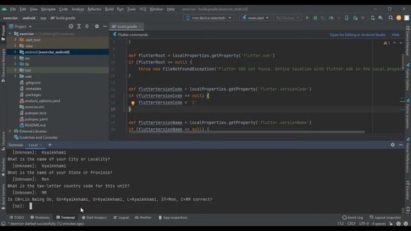The image size is (411, 231).
Task: Hide the Terminal panel with minus icon
Action: pyautogui.click(x=401, y=144)
